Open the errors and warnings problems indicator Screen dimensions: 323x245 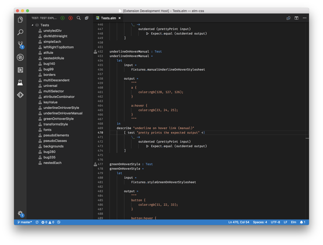(48, 222)
